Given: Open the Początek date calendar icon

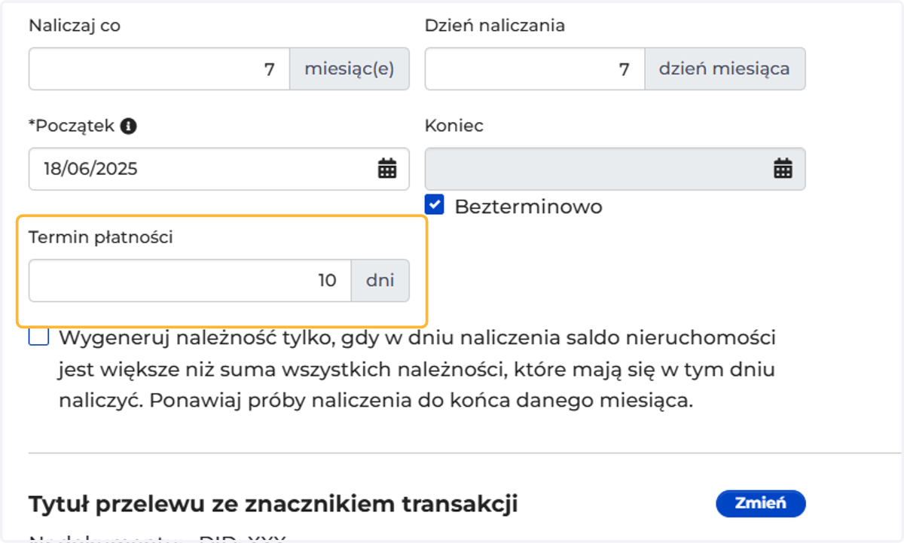Looking at the screenshot, I should click(x=387, y=169).
